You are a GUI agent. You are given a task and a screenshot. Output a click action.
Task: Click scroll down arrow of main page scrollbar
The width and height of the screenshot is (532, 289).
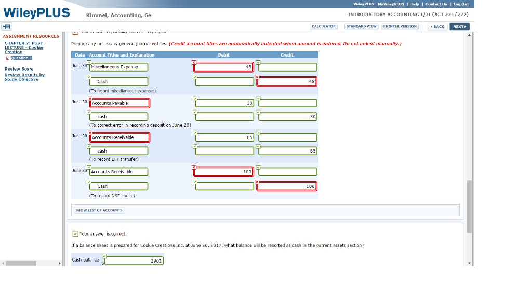(470, 263)
